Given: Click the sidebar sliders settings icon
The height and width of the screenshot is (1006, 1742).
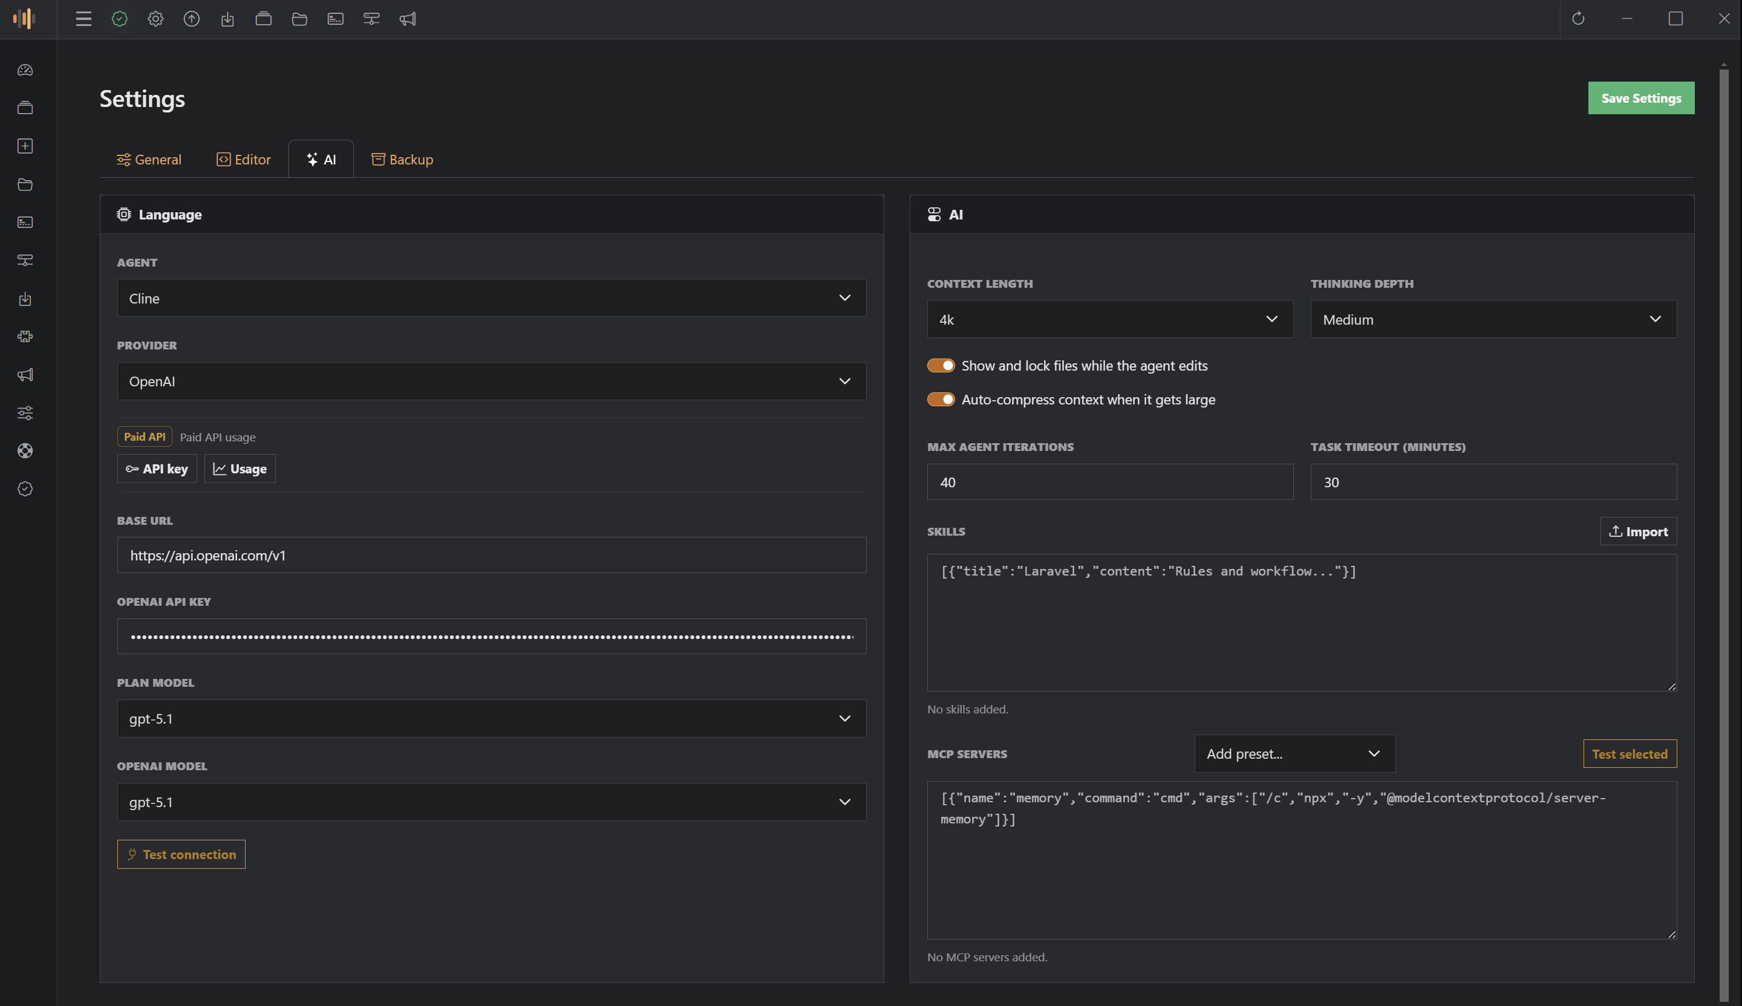Looking at the screenshot, I should click(25, 412).
